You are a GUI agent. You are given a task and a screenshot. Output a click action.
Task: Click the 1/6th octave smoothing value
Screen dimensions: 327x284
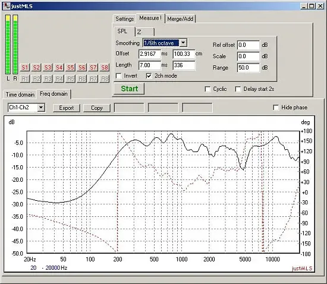pos(161,43)
